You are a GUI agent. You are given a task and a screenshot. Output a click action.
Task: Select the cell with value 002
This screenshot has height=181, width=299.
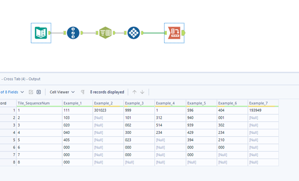(x=139, y=125)
